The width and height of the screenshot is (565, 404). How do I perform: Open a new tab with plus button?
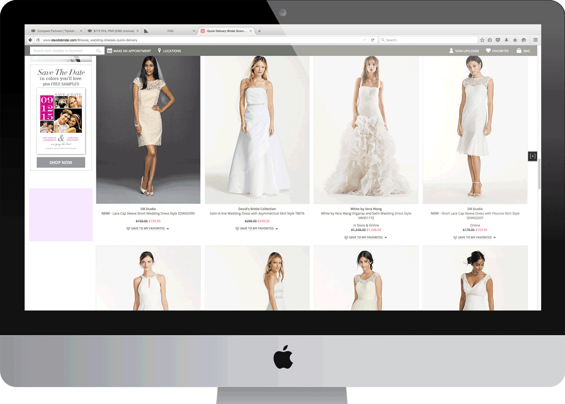[259, 31]
